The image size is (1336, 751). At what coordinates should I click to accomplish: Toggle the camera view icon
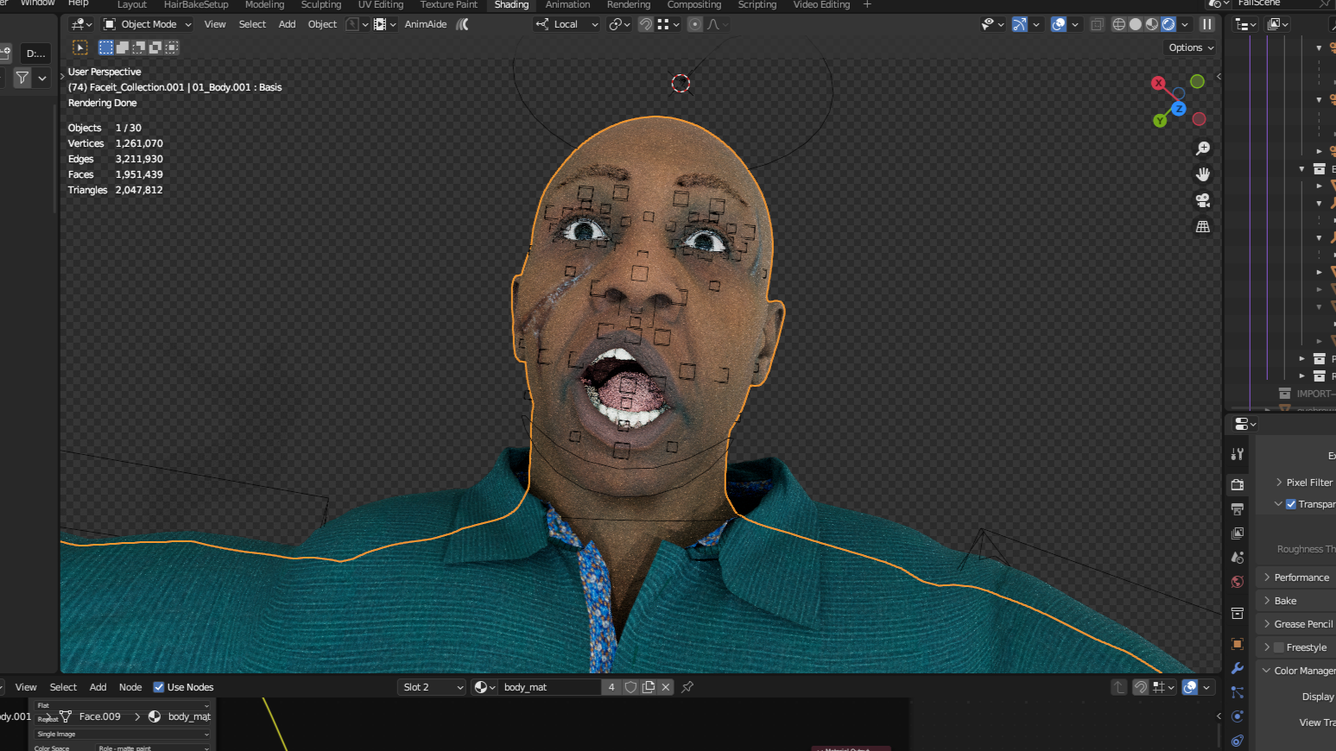coord(1202,200)
